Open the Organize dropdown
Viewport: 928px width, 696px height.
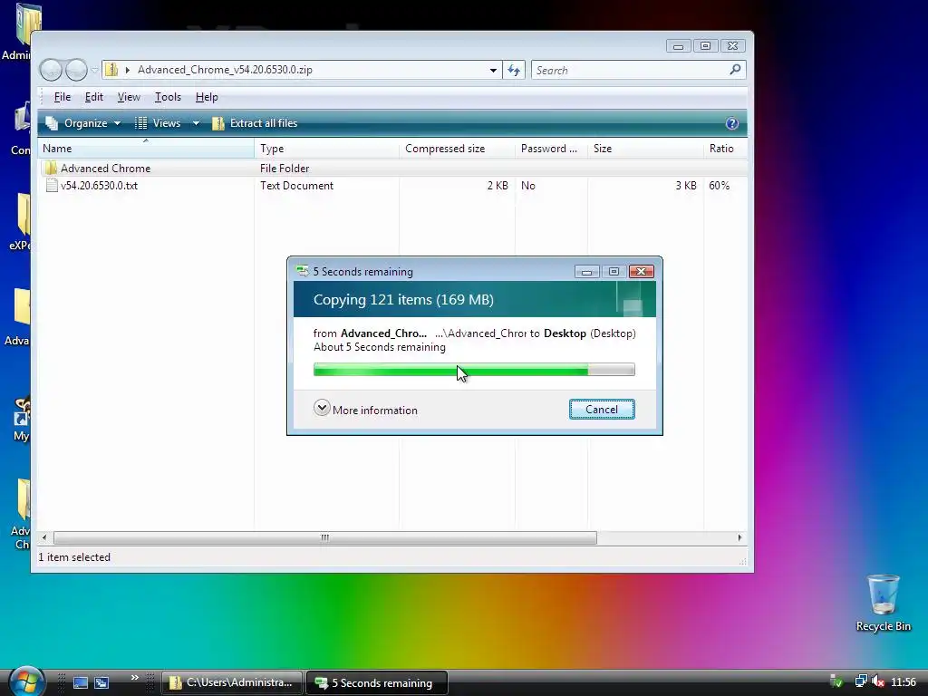click(83, 123)
